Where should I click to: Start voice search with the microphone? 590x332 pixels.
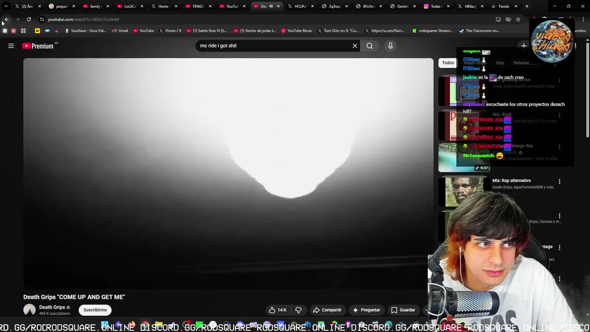coord(390,46)
